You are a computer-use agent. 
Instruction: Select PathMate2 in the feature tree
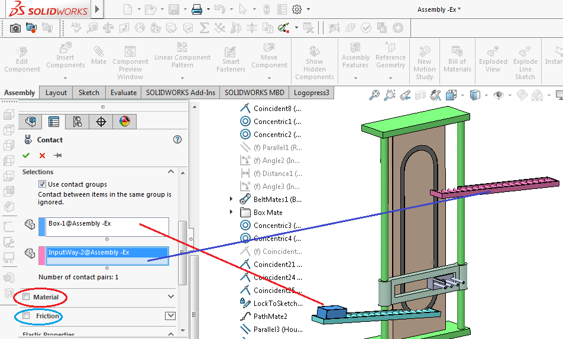point(270,316)
